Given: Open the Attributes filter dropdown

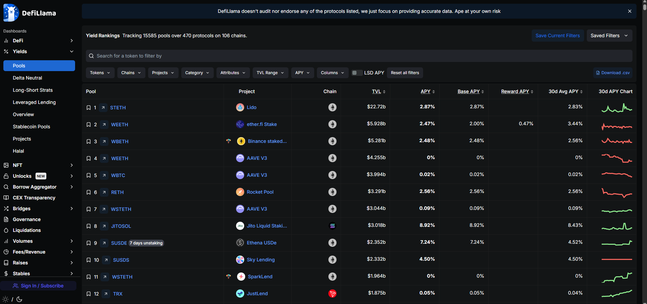Looking at the screenshot, I should tap(233, 73).
